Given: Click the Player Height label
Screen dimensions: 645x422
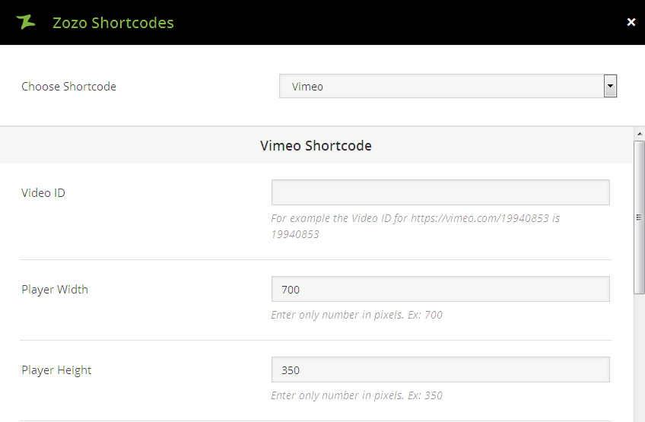Looking at the screenshot, I should point(56,370).
